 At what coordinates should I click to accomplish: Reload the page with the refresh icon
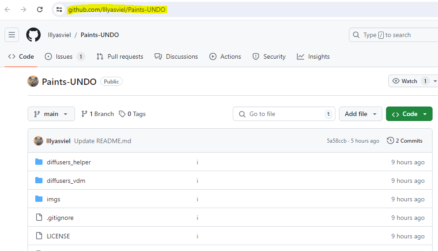click(x=40, y=9)
